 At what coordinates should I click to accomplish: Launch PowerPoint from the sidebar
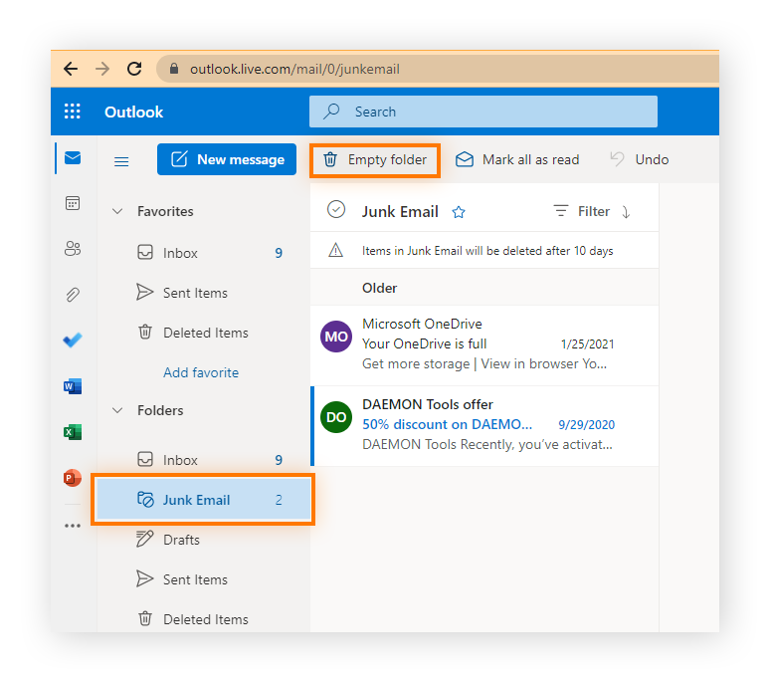[73, 478]
